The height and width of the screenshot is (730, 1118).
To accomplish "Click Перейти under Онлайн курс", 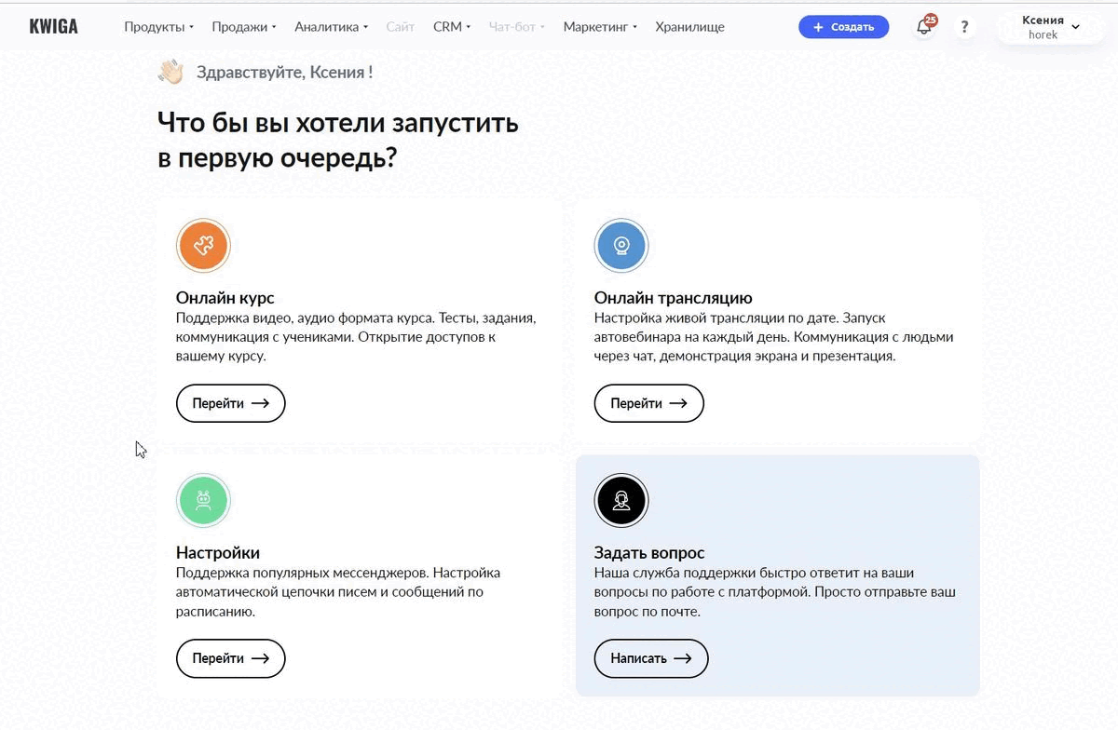I will (230, 403).
